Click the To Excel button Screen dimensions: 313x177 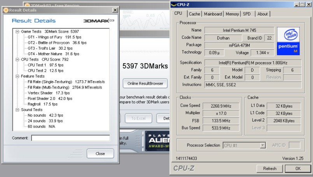[138, 118]
